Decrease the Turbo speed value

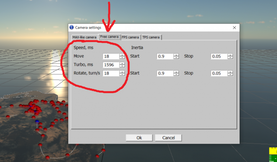(122, 66)
